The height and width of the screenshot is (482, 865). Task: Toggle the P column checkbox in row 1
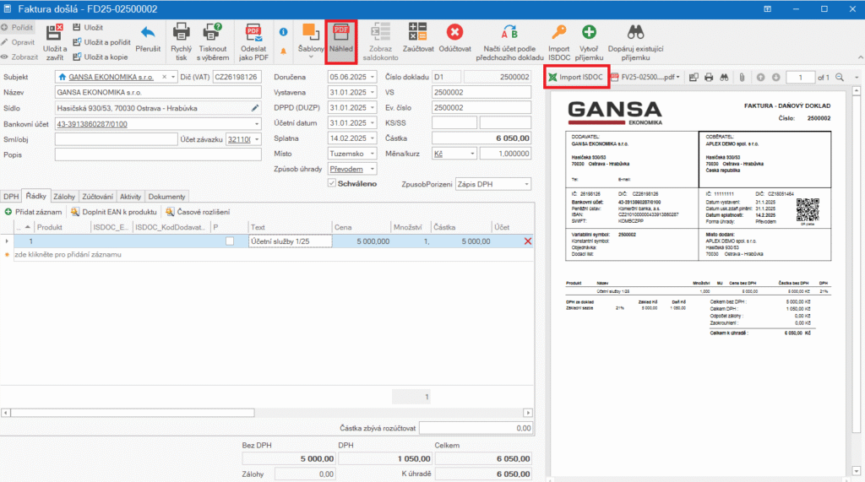click(230, 241)
